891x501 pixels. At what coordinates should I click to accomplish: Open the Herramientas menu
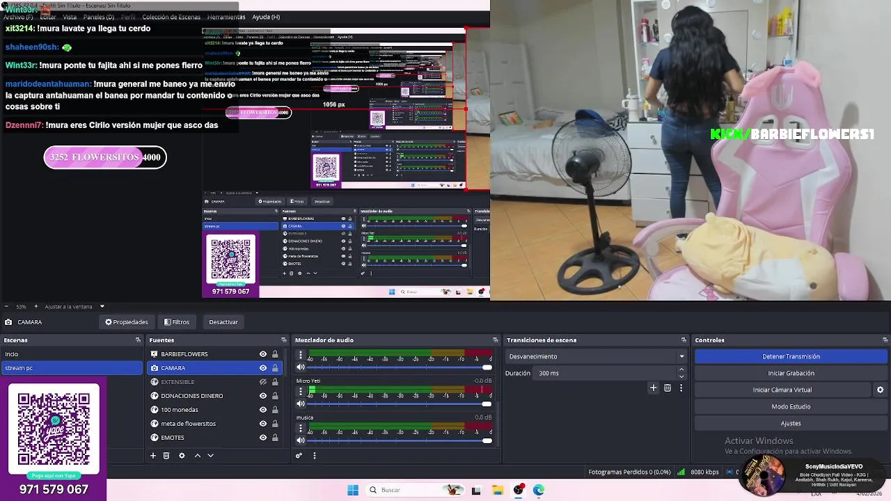pos(226,17)
